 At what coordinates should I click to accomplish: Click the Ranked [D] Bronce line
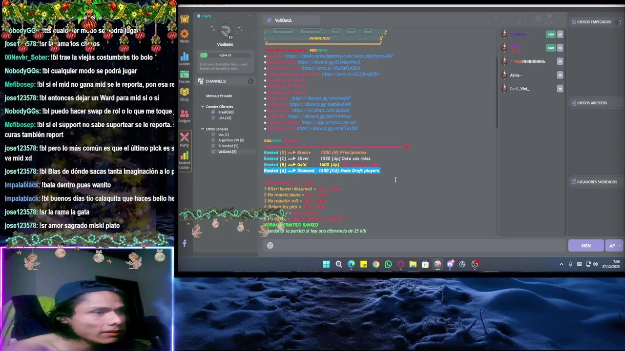315,153
